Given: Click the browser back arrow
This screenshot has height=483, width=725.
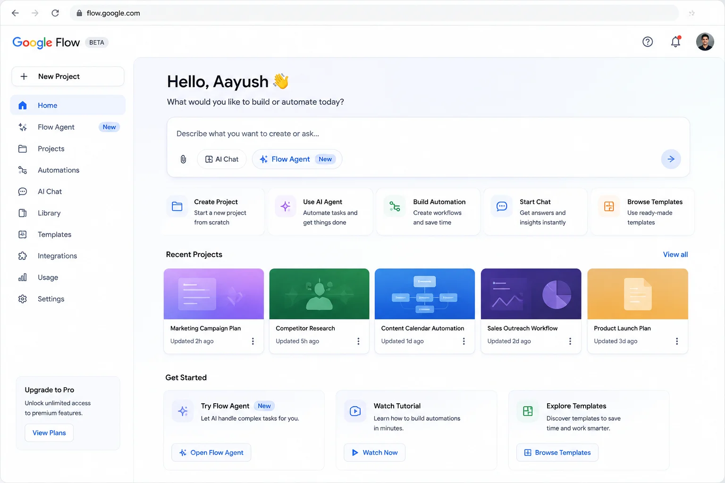Looking at the screenshot, I should tap(15, 13).
